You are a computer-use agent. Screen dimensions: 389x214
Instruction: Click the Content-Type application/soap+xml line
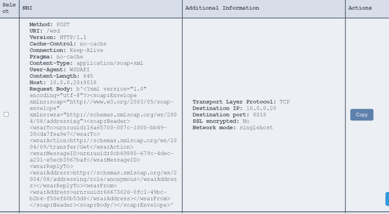pyautogui.click(x=86, y=63)
